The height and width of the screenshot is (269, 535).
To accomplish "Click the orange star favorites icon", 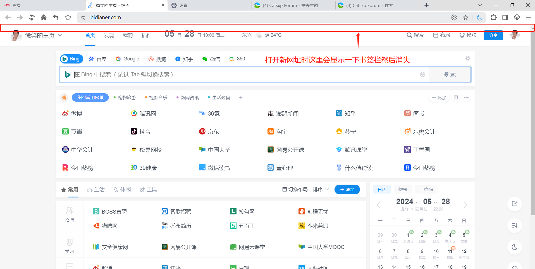I will (64, 97).
